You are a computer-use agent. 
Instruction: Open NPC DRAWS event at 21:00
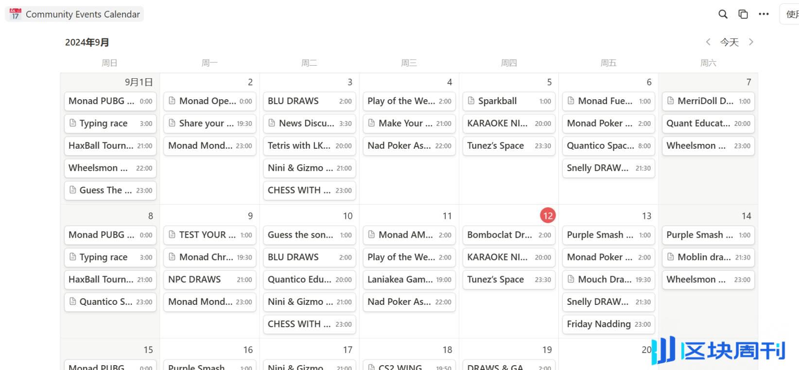(x=210, y=280)
